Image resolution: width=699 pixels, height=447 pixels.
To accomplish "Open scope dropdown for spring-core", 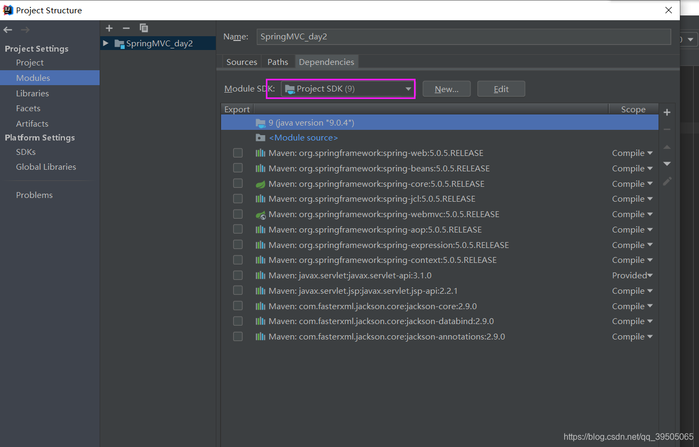I will pyautogui.click(x=632, y=184).
